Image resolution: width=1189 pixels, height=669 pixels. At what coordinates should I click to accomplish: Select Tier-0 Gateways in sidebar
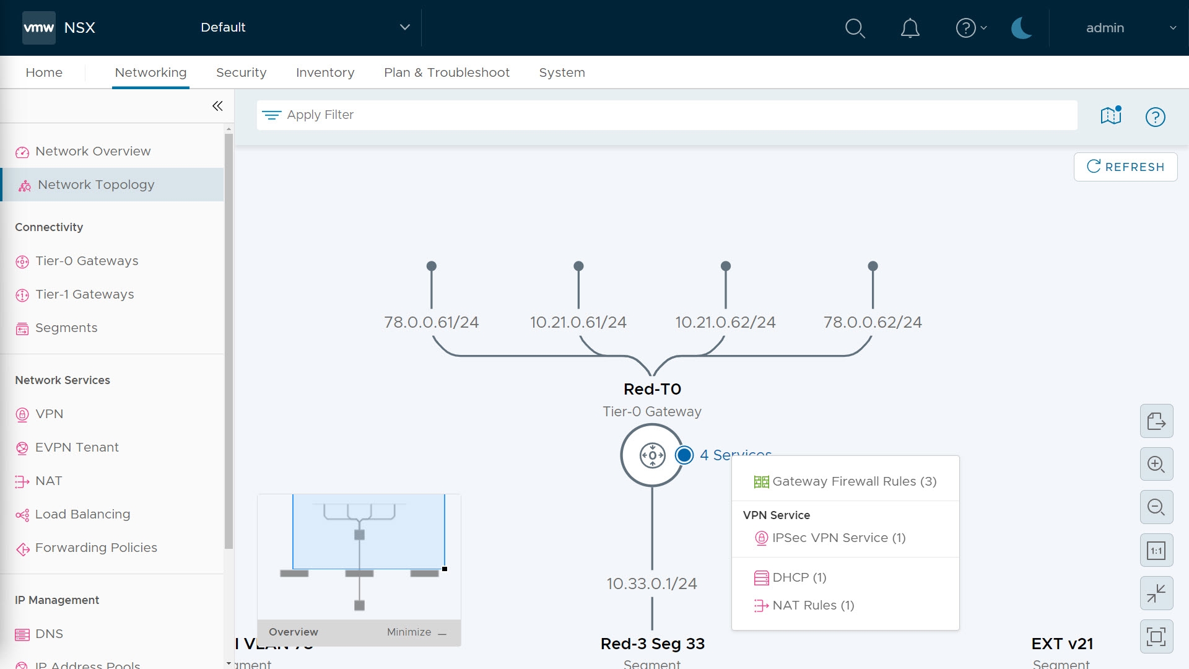(87, 261)
